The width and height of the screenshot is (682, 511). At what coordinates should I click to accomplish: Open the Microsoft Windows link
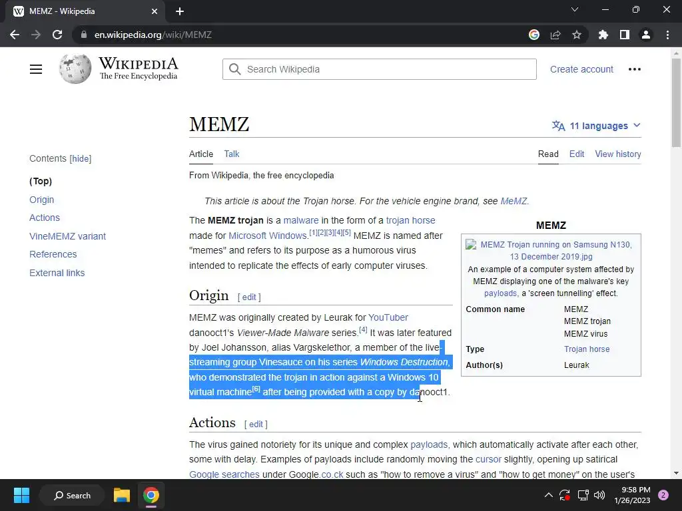[268, 236]
